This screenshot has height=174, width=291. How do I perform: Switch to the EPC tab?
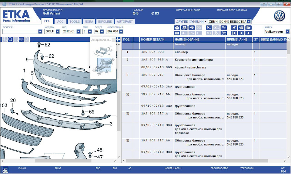47,21
